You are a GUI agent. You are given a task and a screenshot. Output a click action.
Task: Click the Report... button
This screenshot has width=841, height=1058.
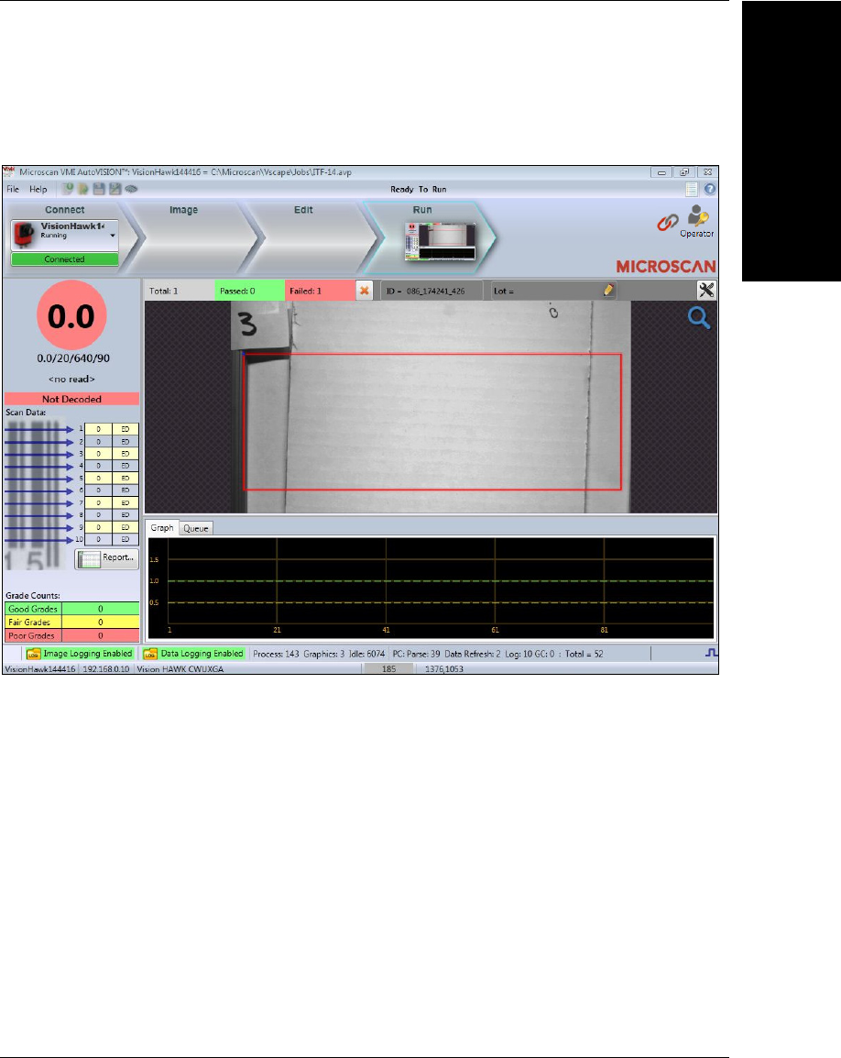106,558
